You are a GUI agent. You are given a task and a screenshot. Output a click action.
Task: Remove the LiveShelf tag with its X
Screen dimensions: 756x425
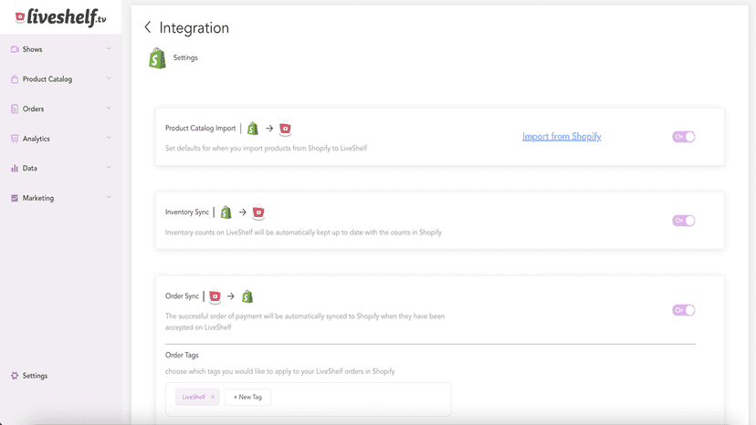[213, 397]
